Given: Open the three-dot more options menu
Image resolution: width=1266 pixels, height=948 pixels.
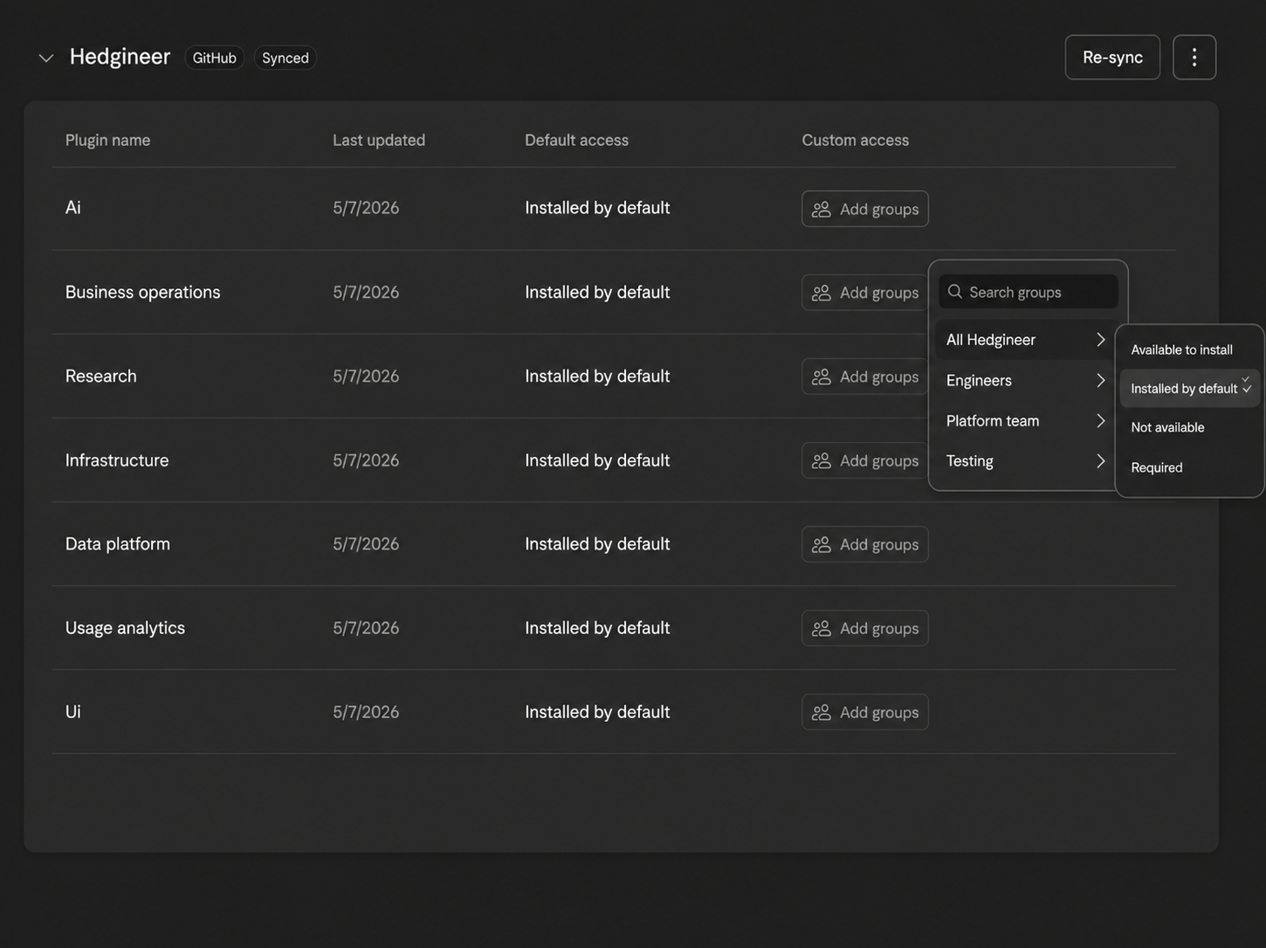Looking at the screenshot, I should pos(1194,58).
